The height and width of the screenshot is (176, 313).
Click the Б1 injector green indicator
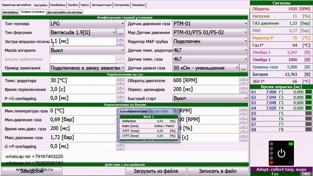tap(309, 92)
